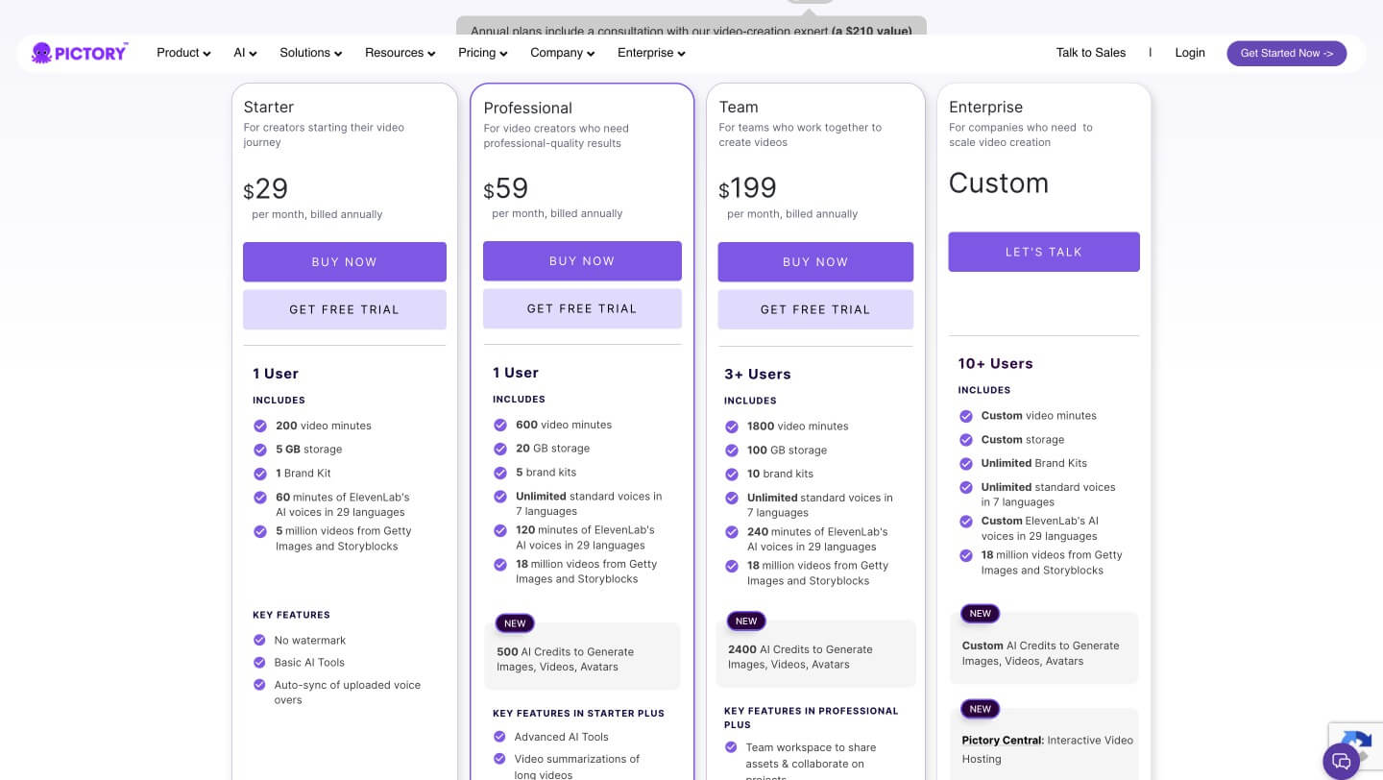
Task: Click checkmark icon beside 1800 video minutes
Action: click(731, 426)
